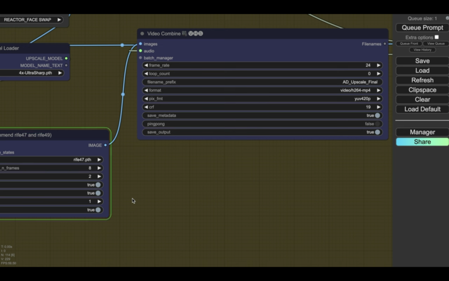Click the Filenames output socket
The width and height of the screenshot is (449, 281).
385,44
